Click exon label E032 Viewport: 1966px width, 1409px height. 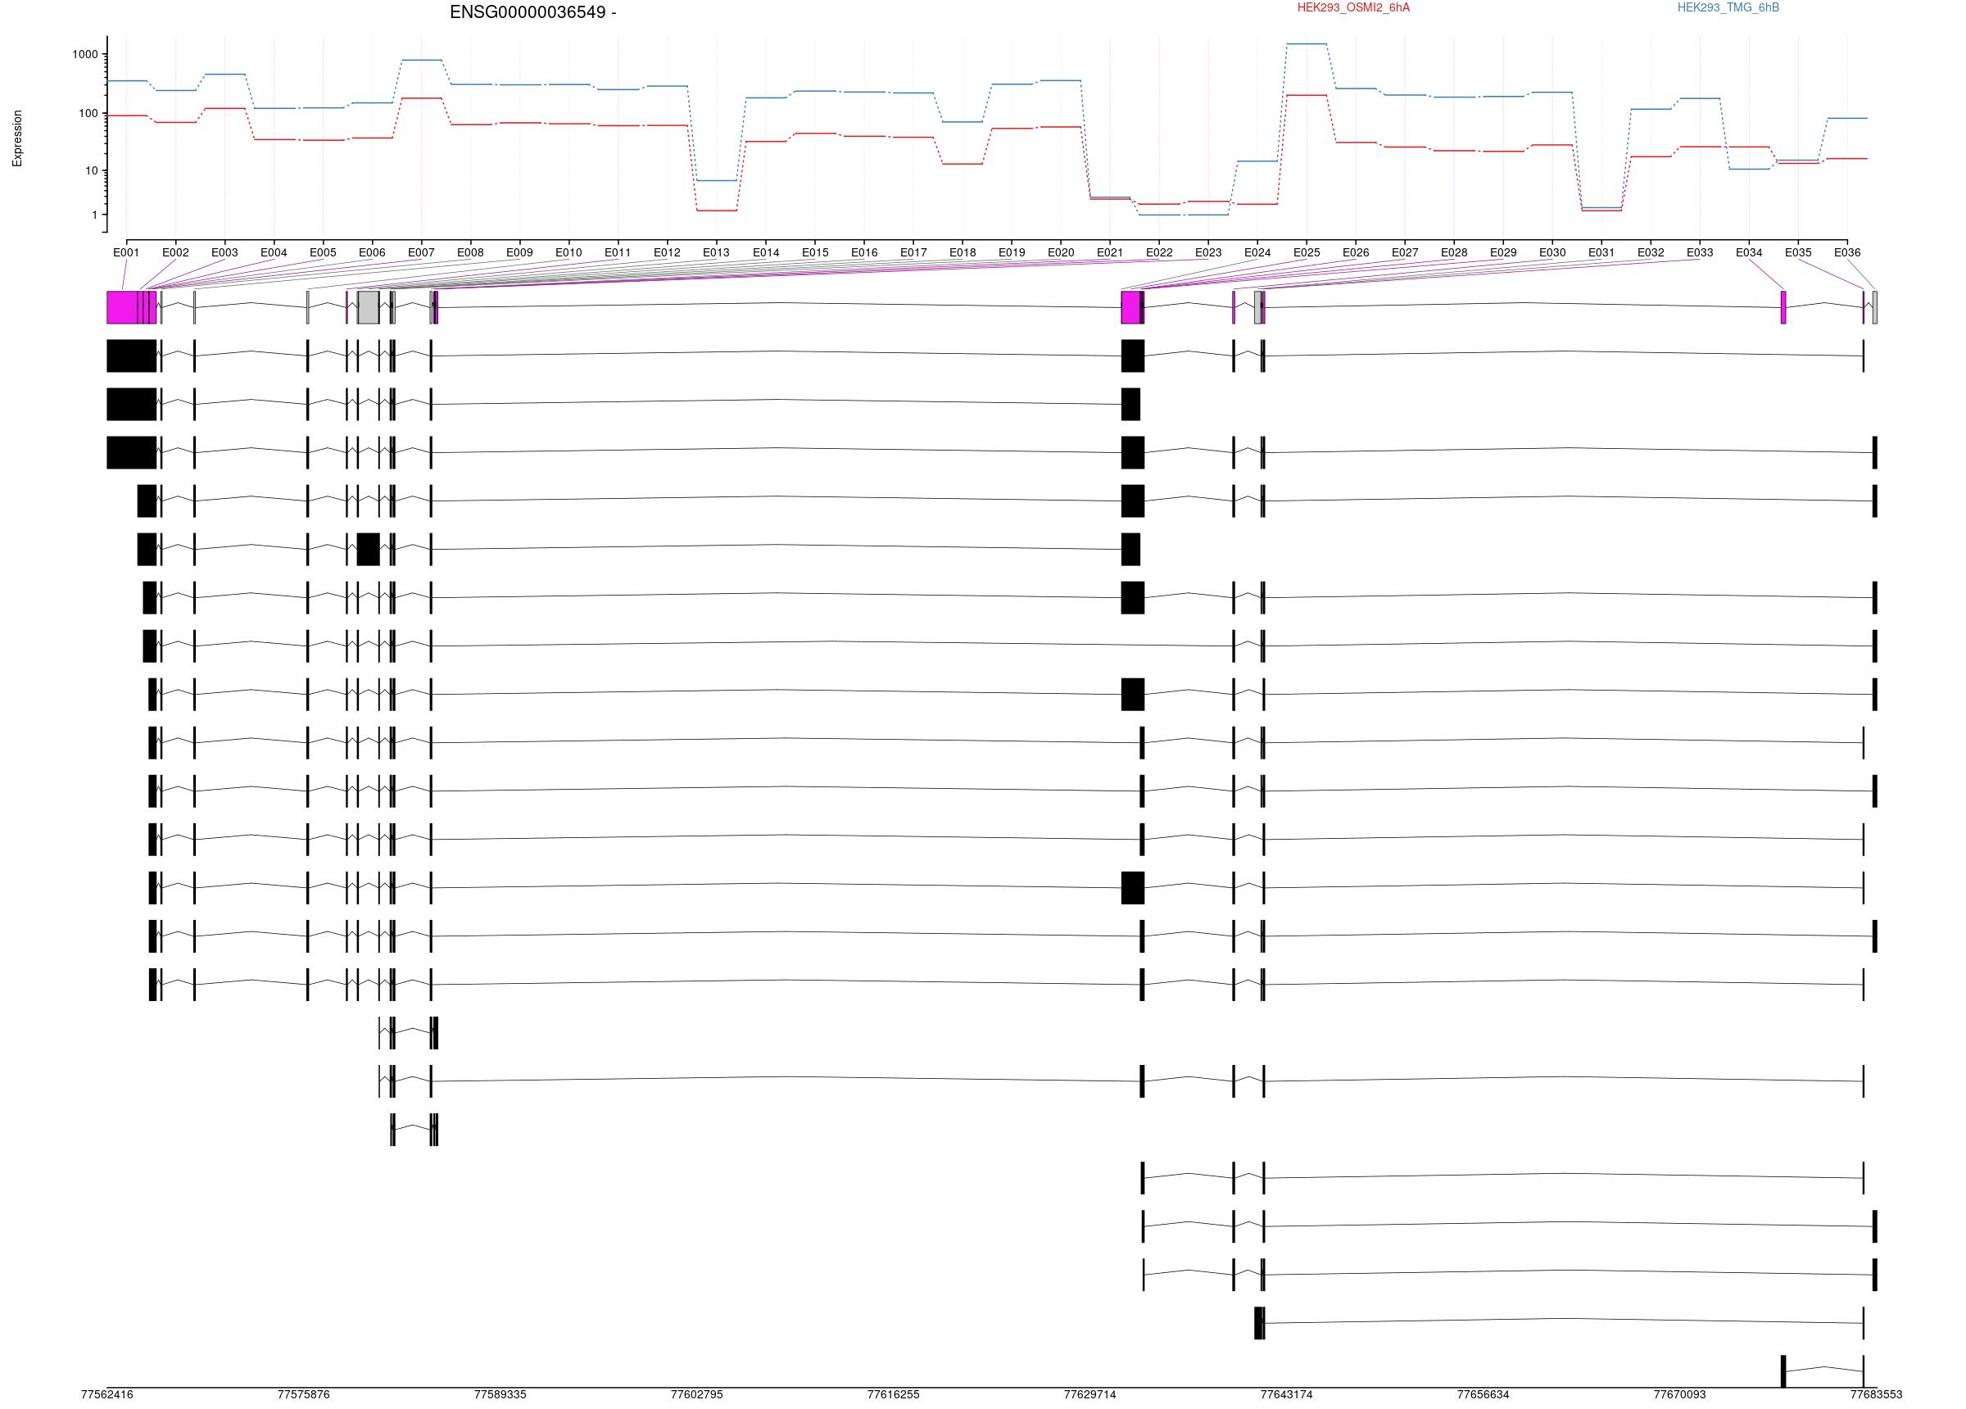(x=1651, y=253)
